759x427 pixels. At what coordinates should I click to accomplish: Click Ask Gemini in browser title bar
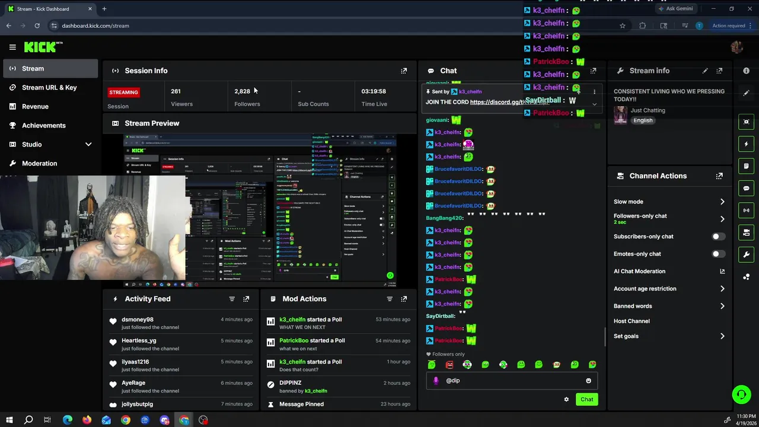[x=675, y=9]
